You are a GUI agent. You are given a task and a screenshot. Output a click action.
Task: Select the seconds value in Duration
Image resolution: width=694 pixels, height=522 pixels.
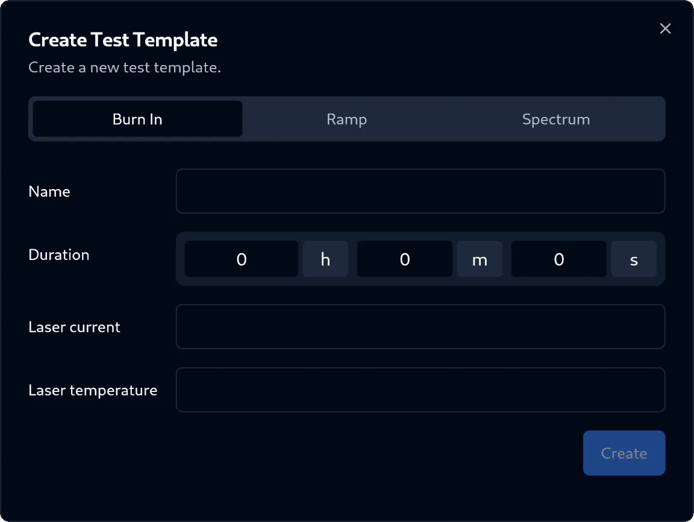[x=558, y=259]
